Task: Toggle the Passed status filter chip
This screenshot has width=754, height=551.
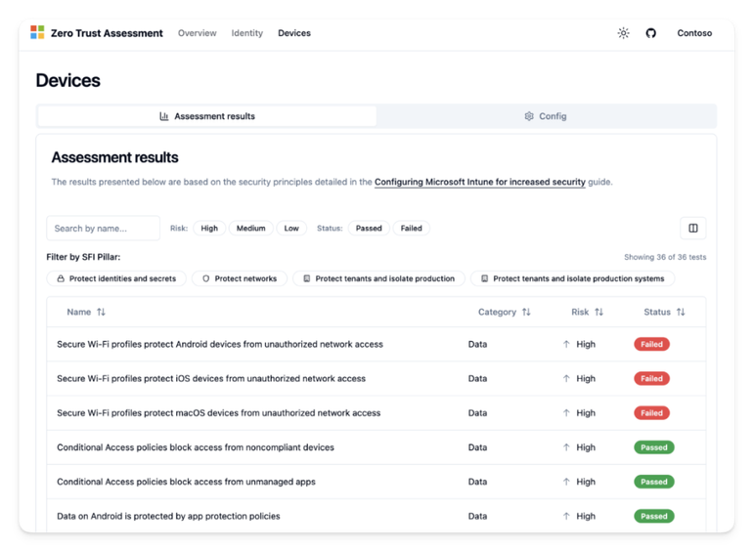Action: 369,229
